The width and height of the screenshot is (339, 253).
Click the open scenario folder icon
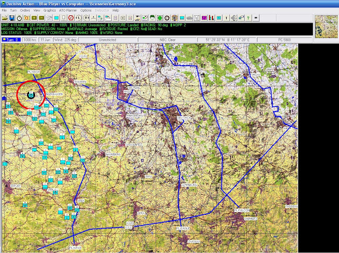(5, 18)
